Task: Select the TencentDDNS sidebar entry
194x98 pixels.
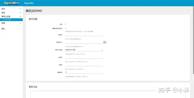Action: click(x=11, y=20)
